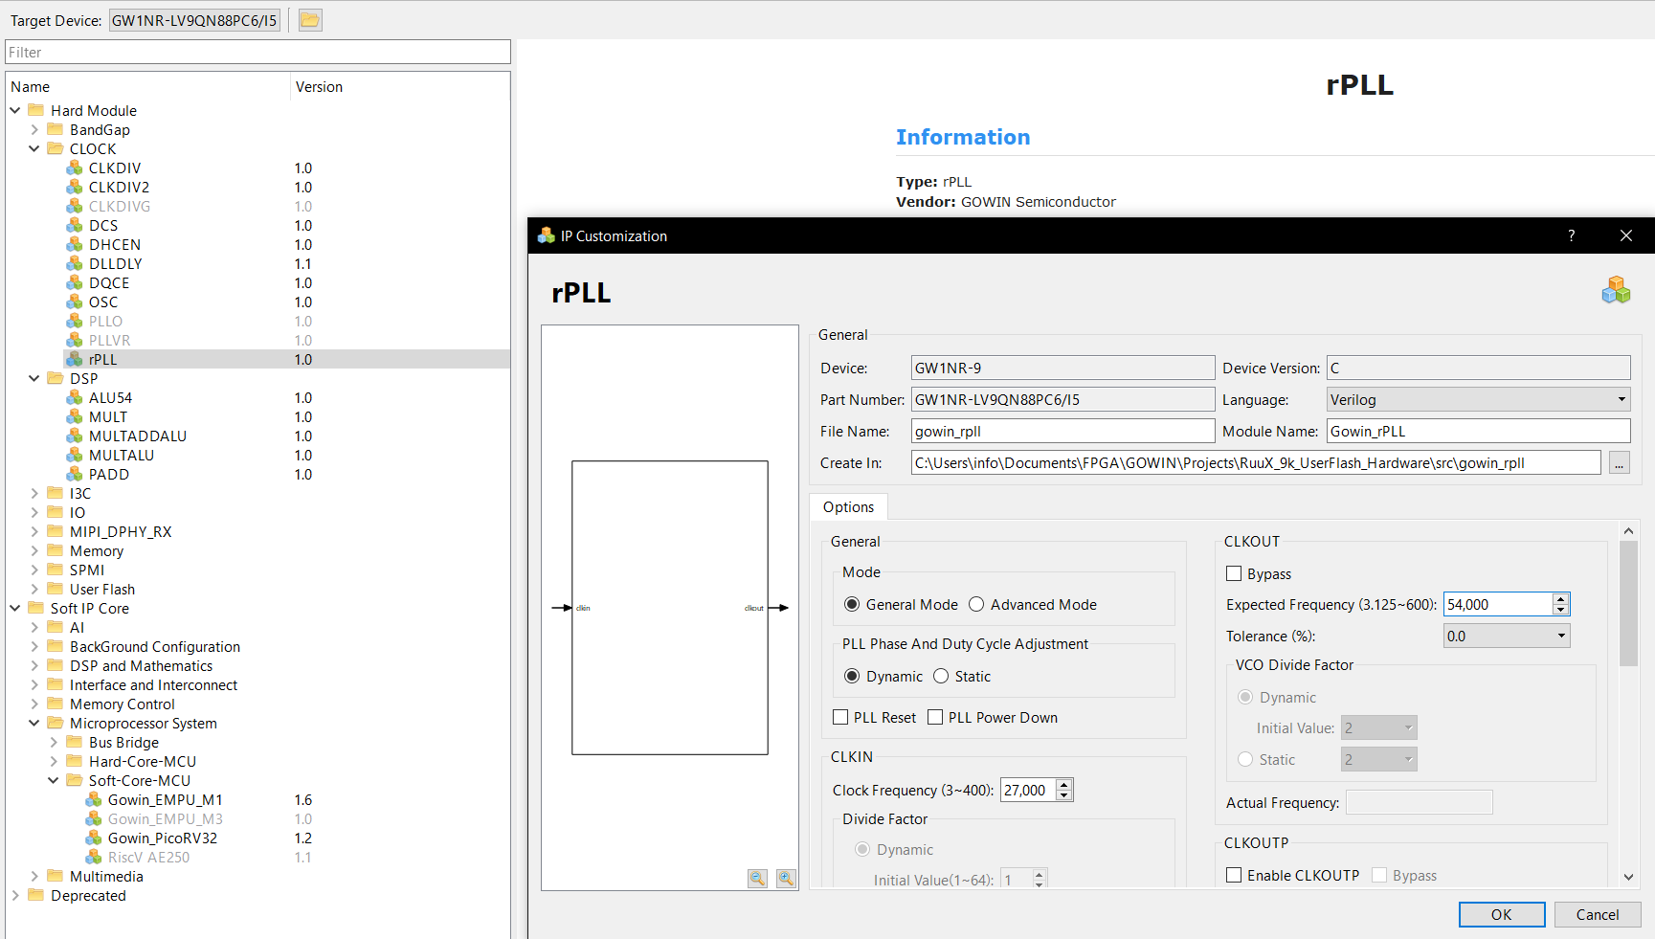Click the help question mark in dialog title
This screenshot has width=1655, height=939.
pos(1571,235)
